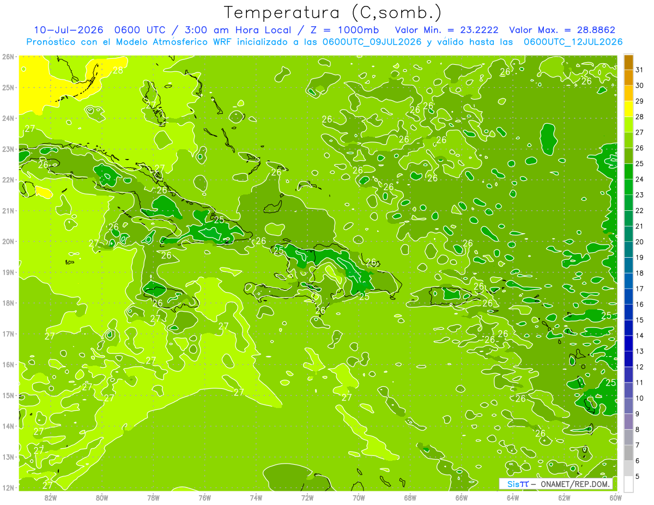
Task: Click the color bar label '28'
Action: tap(640, 117)
